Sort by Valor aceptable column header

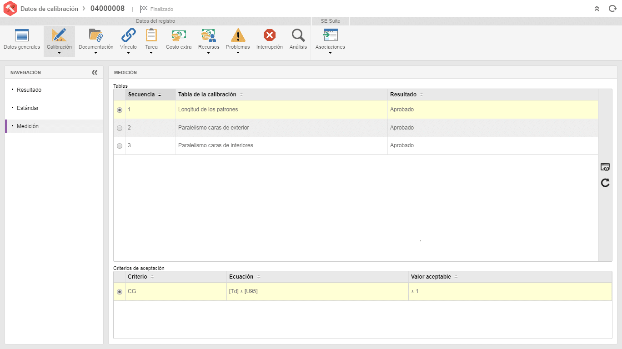tap(431, 277)
